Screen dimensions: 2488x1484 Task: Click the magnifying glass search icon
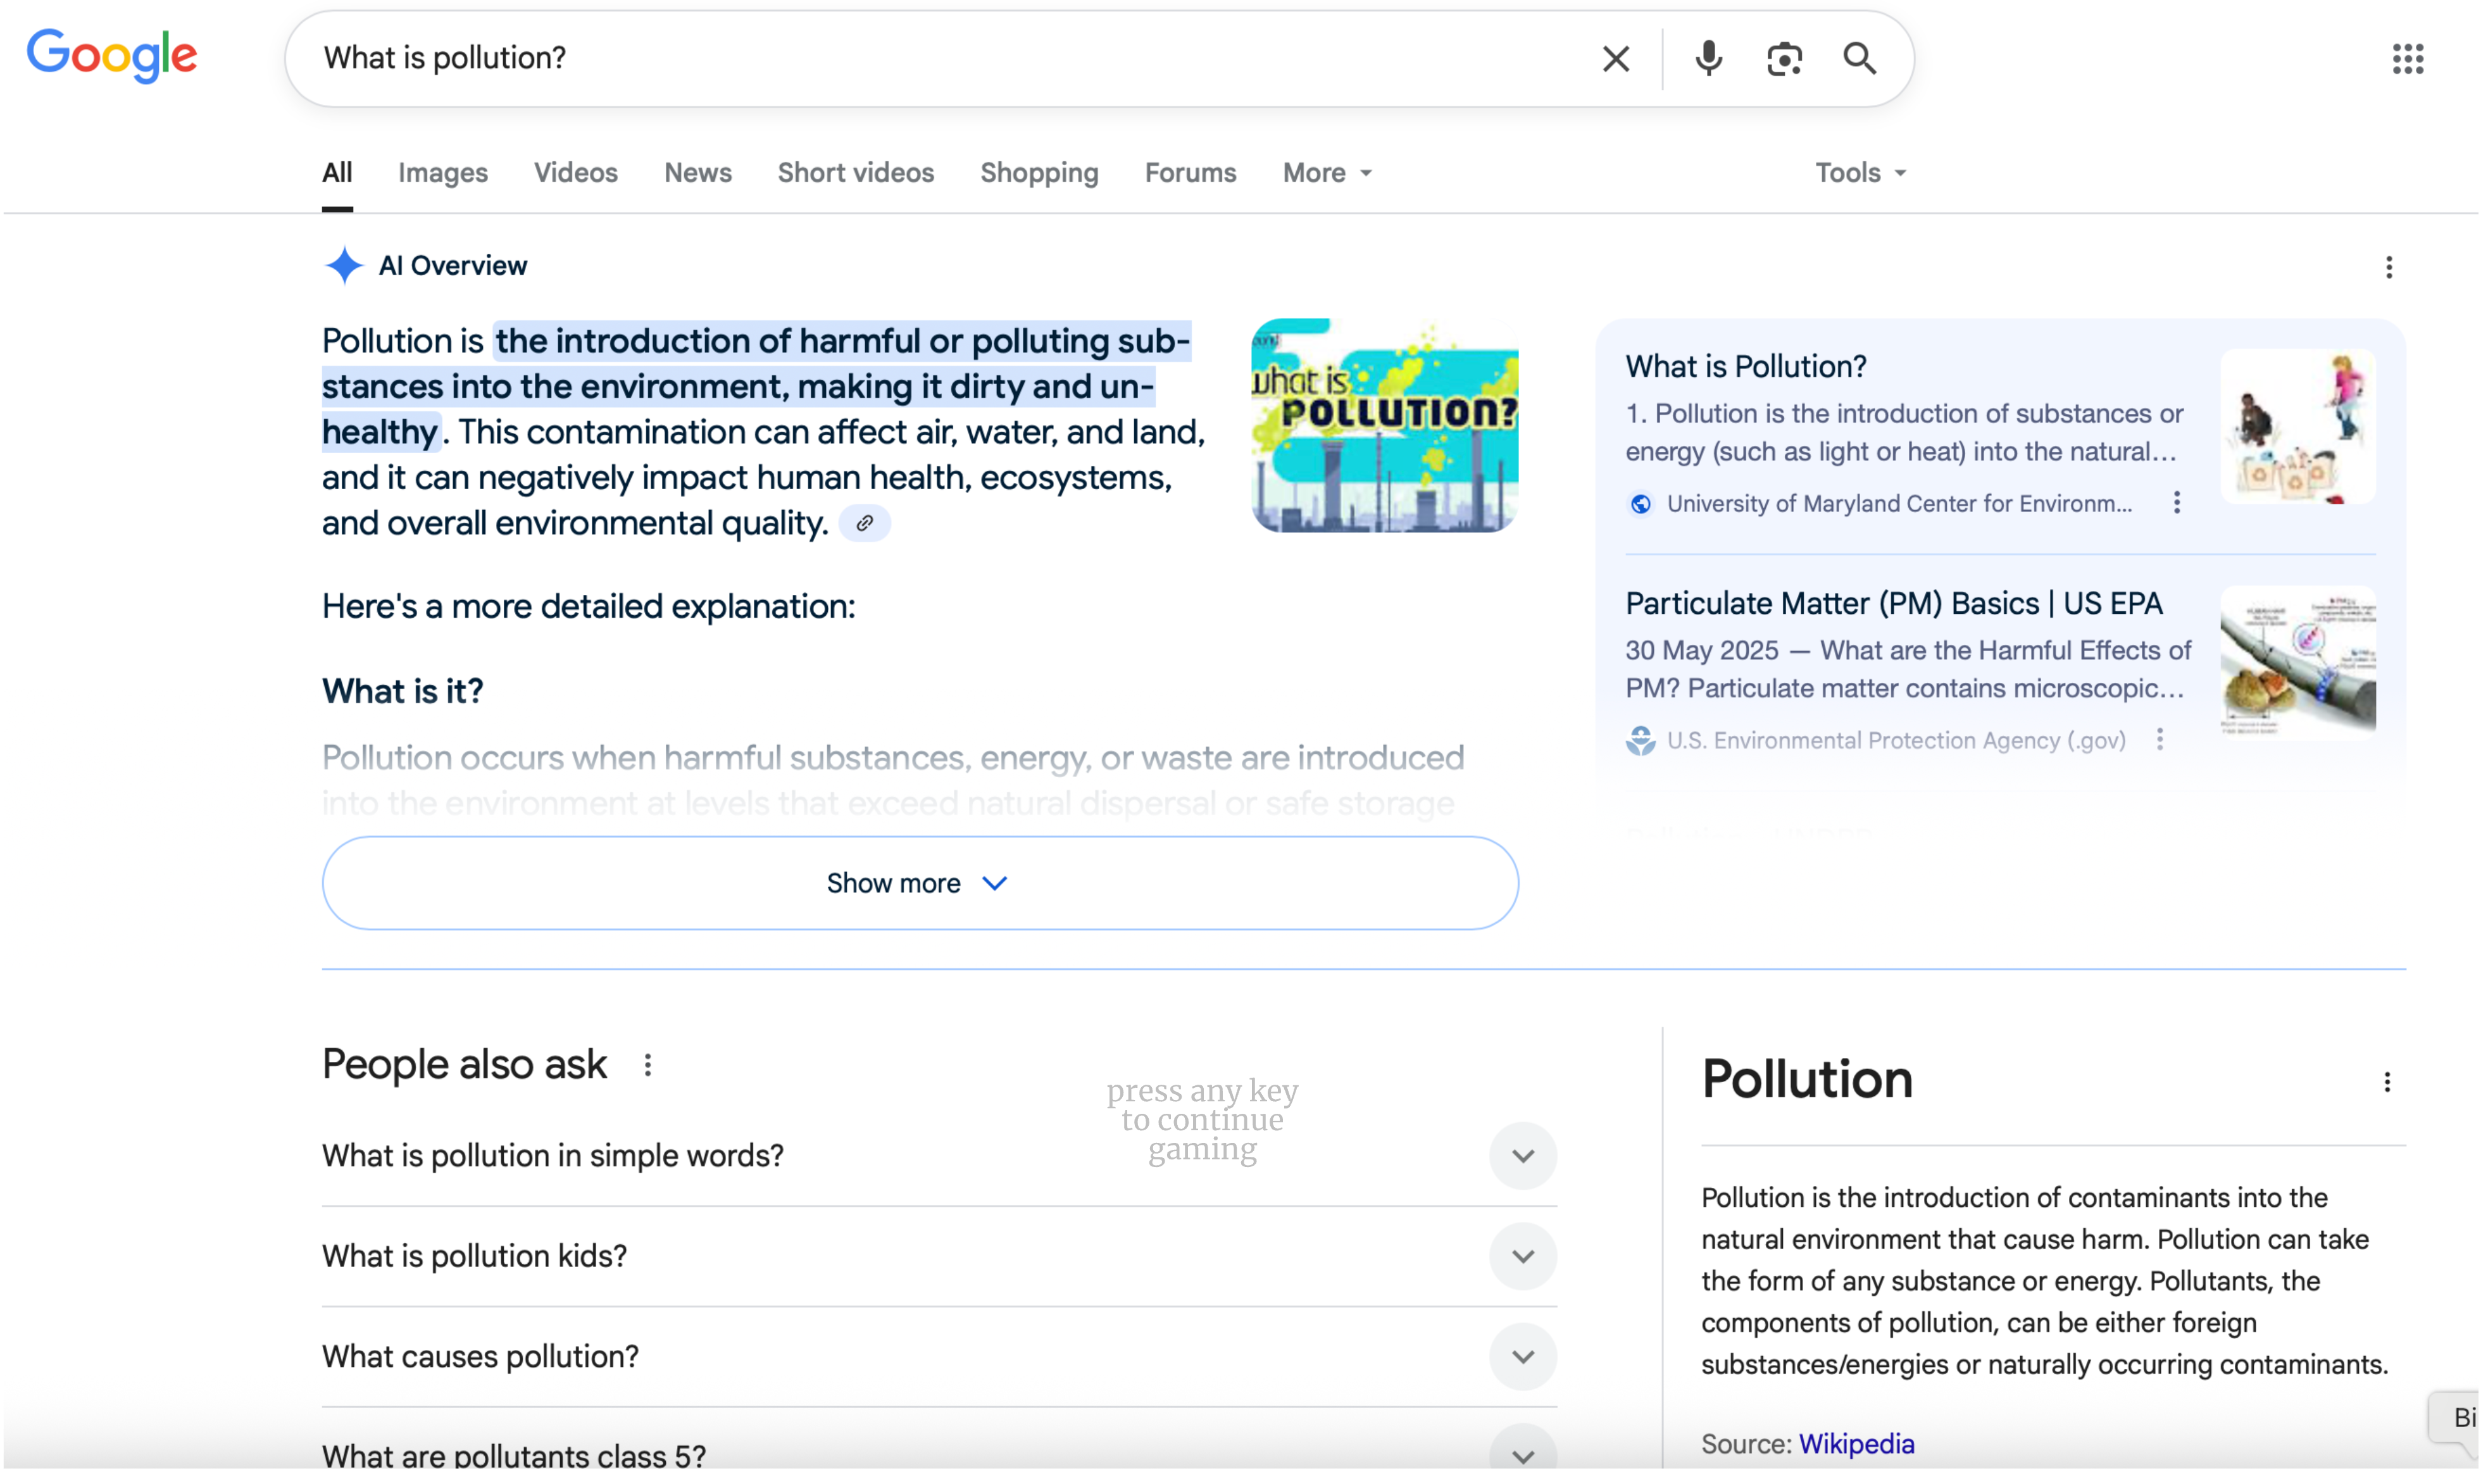pos(1859,59)
